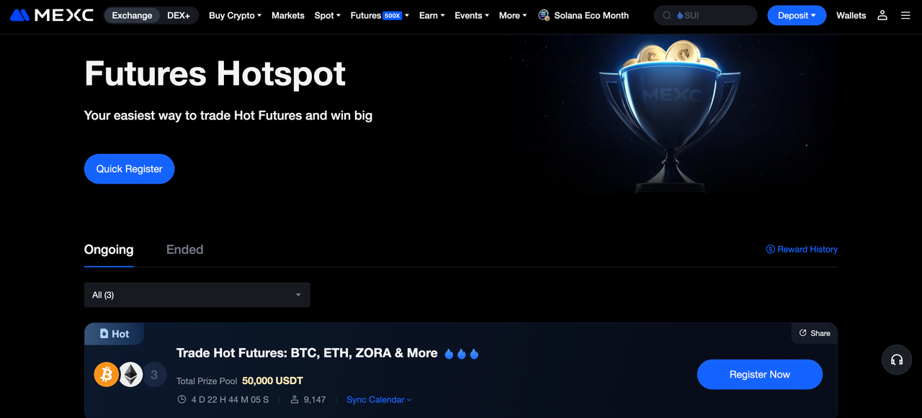
Task: Expand the All (3) filter dropdown
Action: [197, 295]
